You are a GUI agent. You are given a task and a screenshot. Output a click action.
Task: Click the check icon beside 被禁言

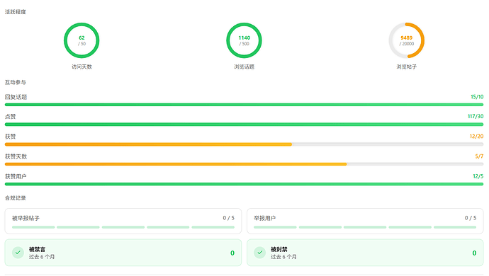pos(18,253)
